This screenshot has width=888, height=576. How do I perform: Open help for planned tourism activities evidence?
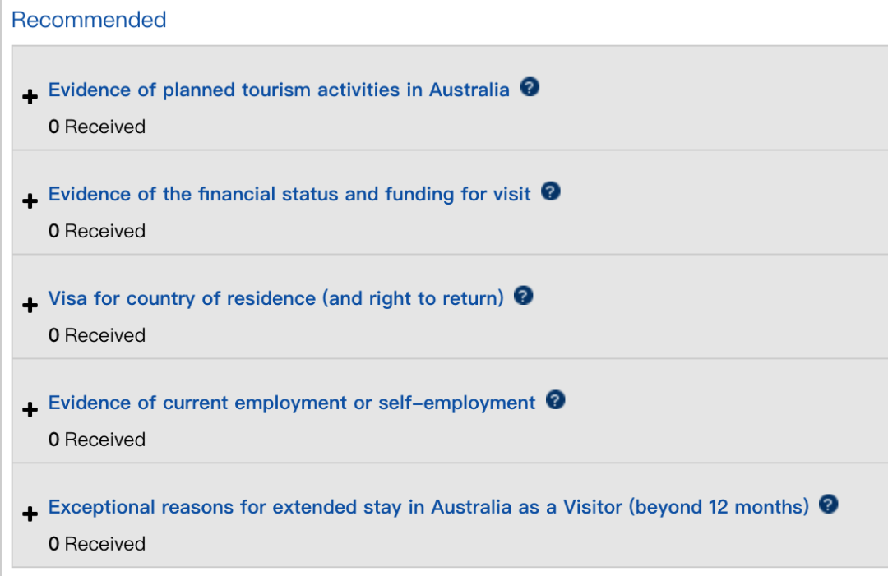point(530,87)
